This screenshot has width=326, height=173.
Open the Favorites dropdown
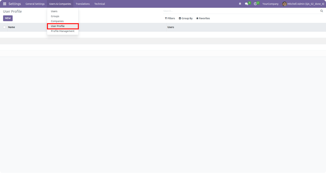[x=203, y=18]
